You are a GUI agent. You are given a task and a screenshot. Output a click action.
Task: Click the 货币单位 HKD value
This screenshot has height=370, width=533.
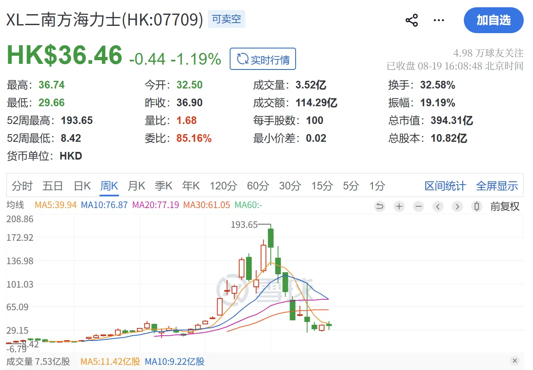pyautogui.click(x=71, y=156)
